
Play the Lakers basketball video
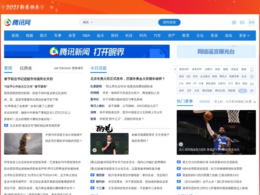click(x=216, y=132)
